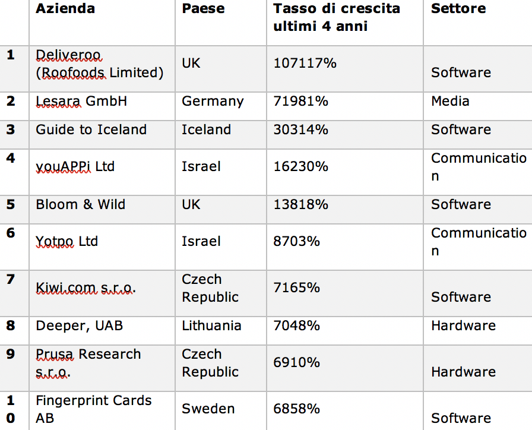
Task: Click the Bloom & Wild company cell
Action: click(x=80, y=205)
